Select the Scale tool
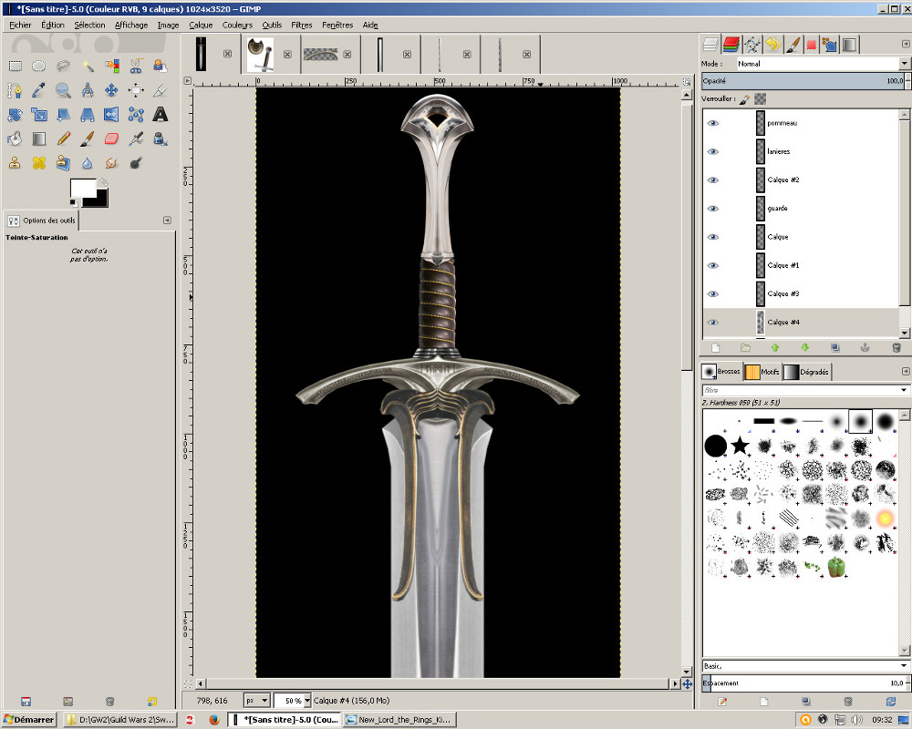The height and width of the screenshot is (729, 912). pyautogui.click(x=39, y=115)
